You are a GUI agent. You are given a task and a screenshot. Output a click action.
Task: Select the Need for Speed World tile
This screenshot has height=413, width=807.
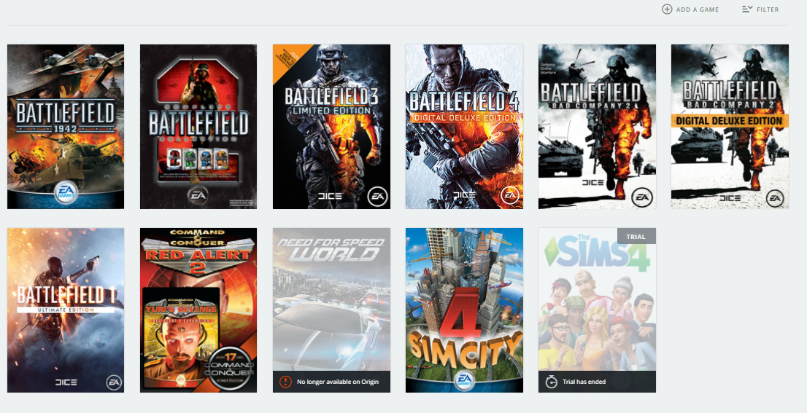coord(331,310)
